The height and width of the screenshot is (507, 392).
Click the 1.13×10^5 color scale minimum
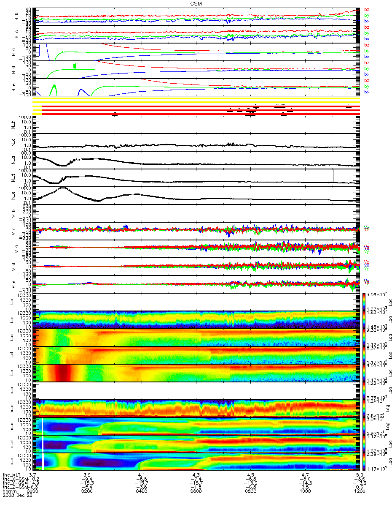376,469
